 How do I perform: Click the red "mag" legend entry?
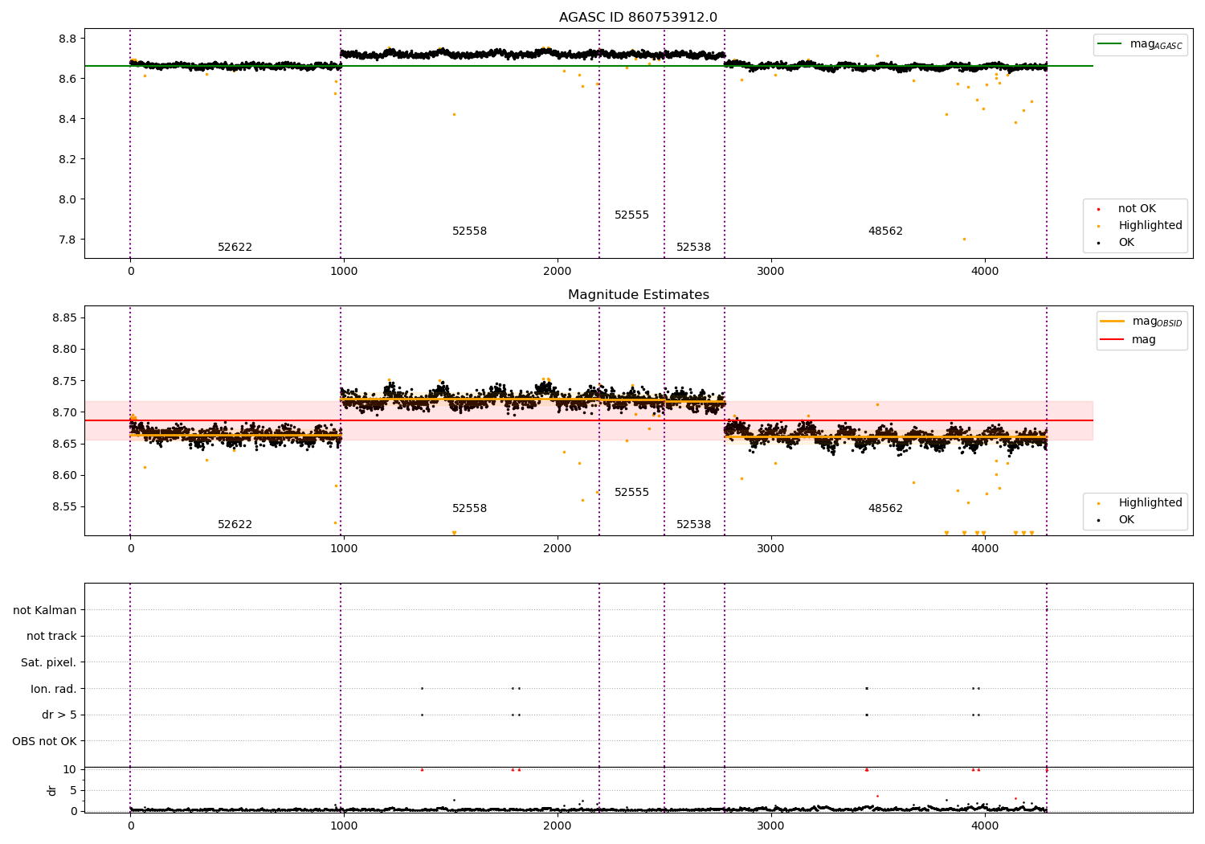[1128, 340]
